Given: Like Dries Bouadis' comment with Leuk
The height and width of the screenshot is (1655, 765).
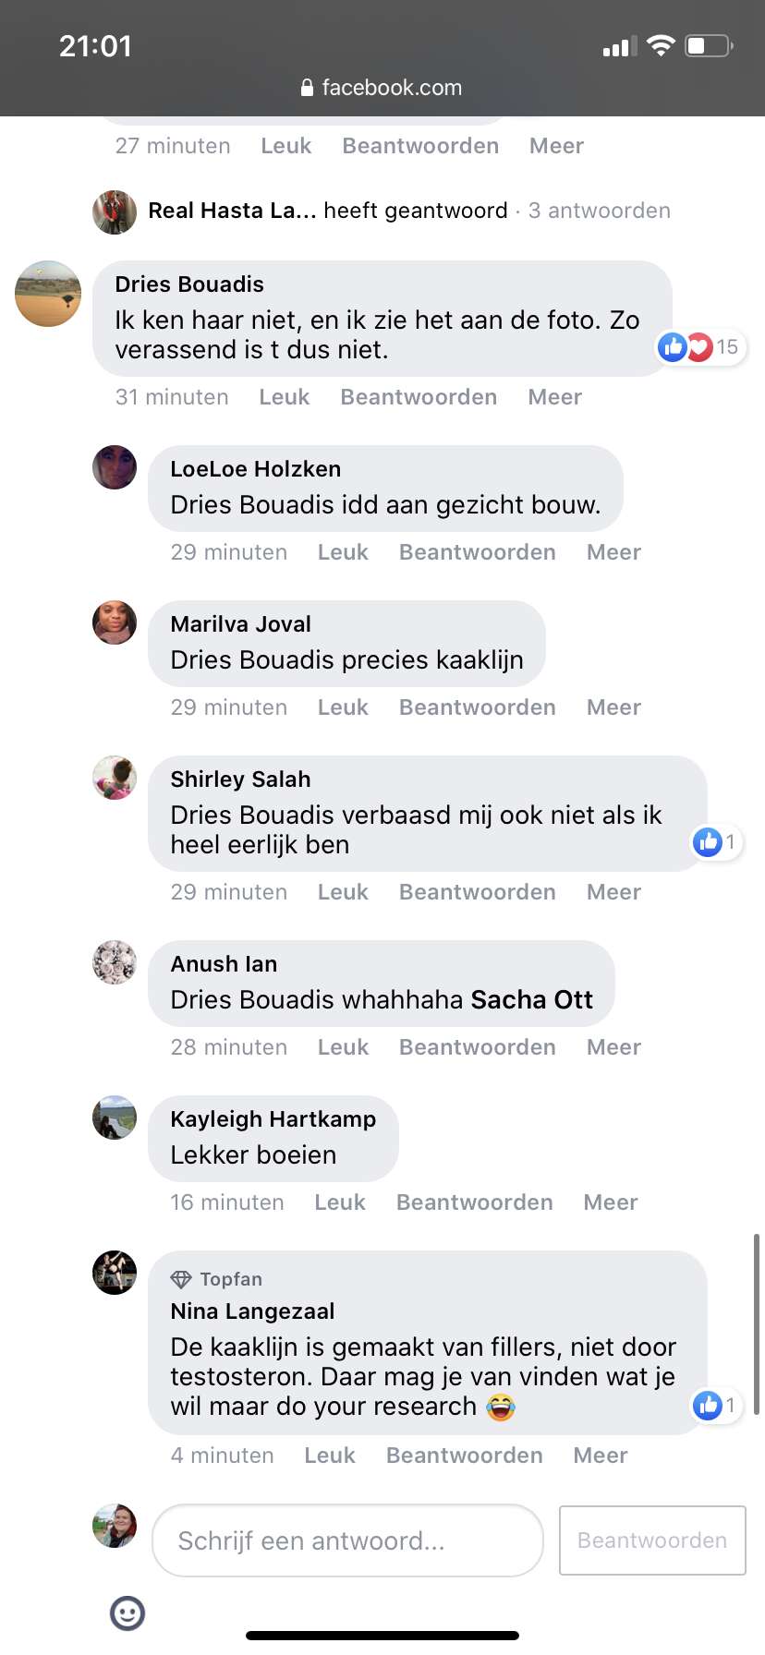Looking at the screenshot, I should coord(285,397).
